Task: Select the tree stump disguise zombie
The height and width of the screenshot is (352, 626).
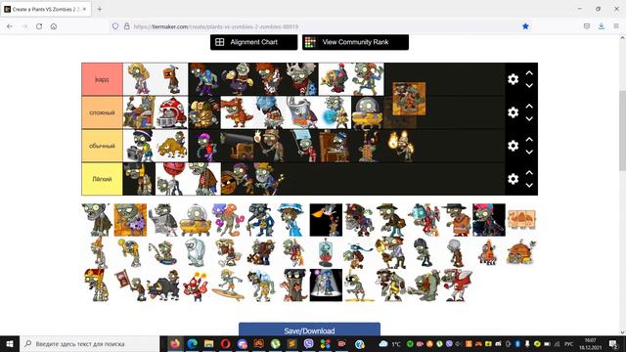Action: point(293,285)
